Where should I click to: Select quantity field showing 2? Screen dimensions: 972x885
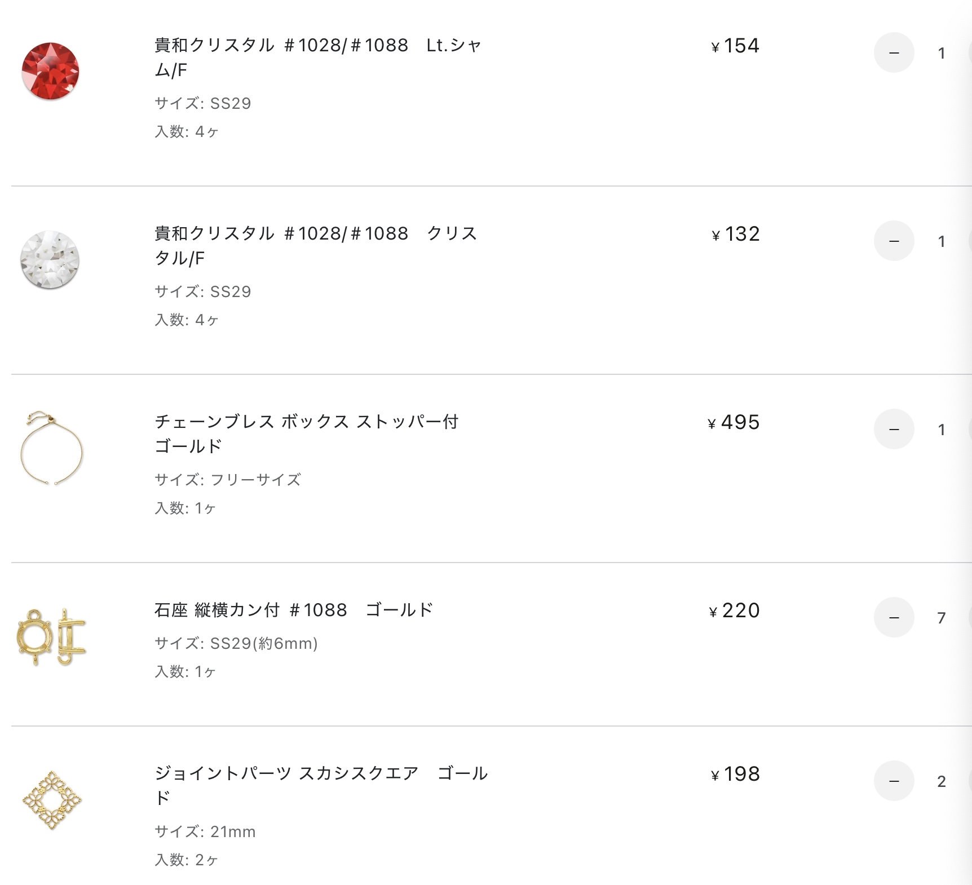[941, 781]
